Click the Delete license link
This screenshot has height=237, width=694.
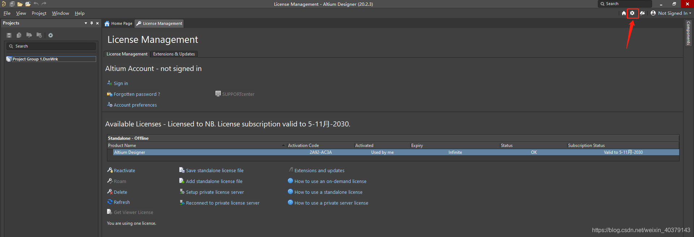[x=120, y=192]
